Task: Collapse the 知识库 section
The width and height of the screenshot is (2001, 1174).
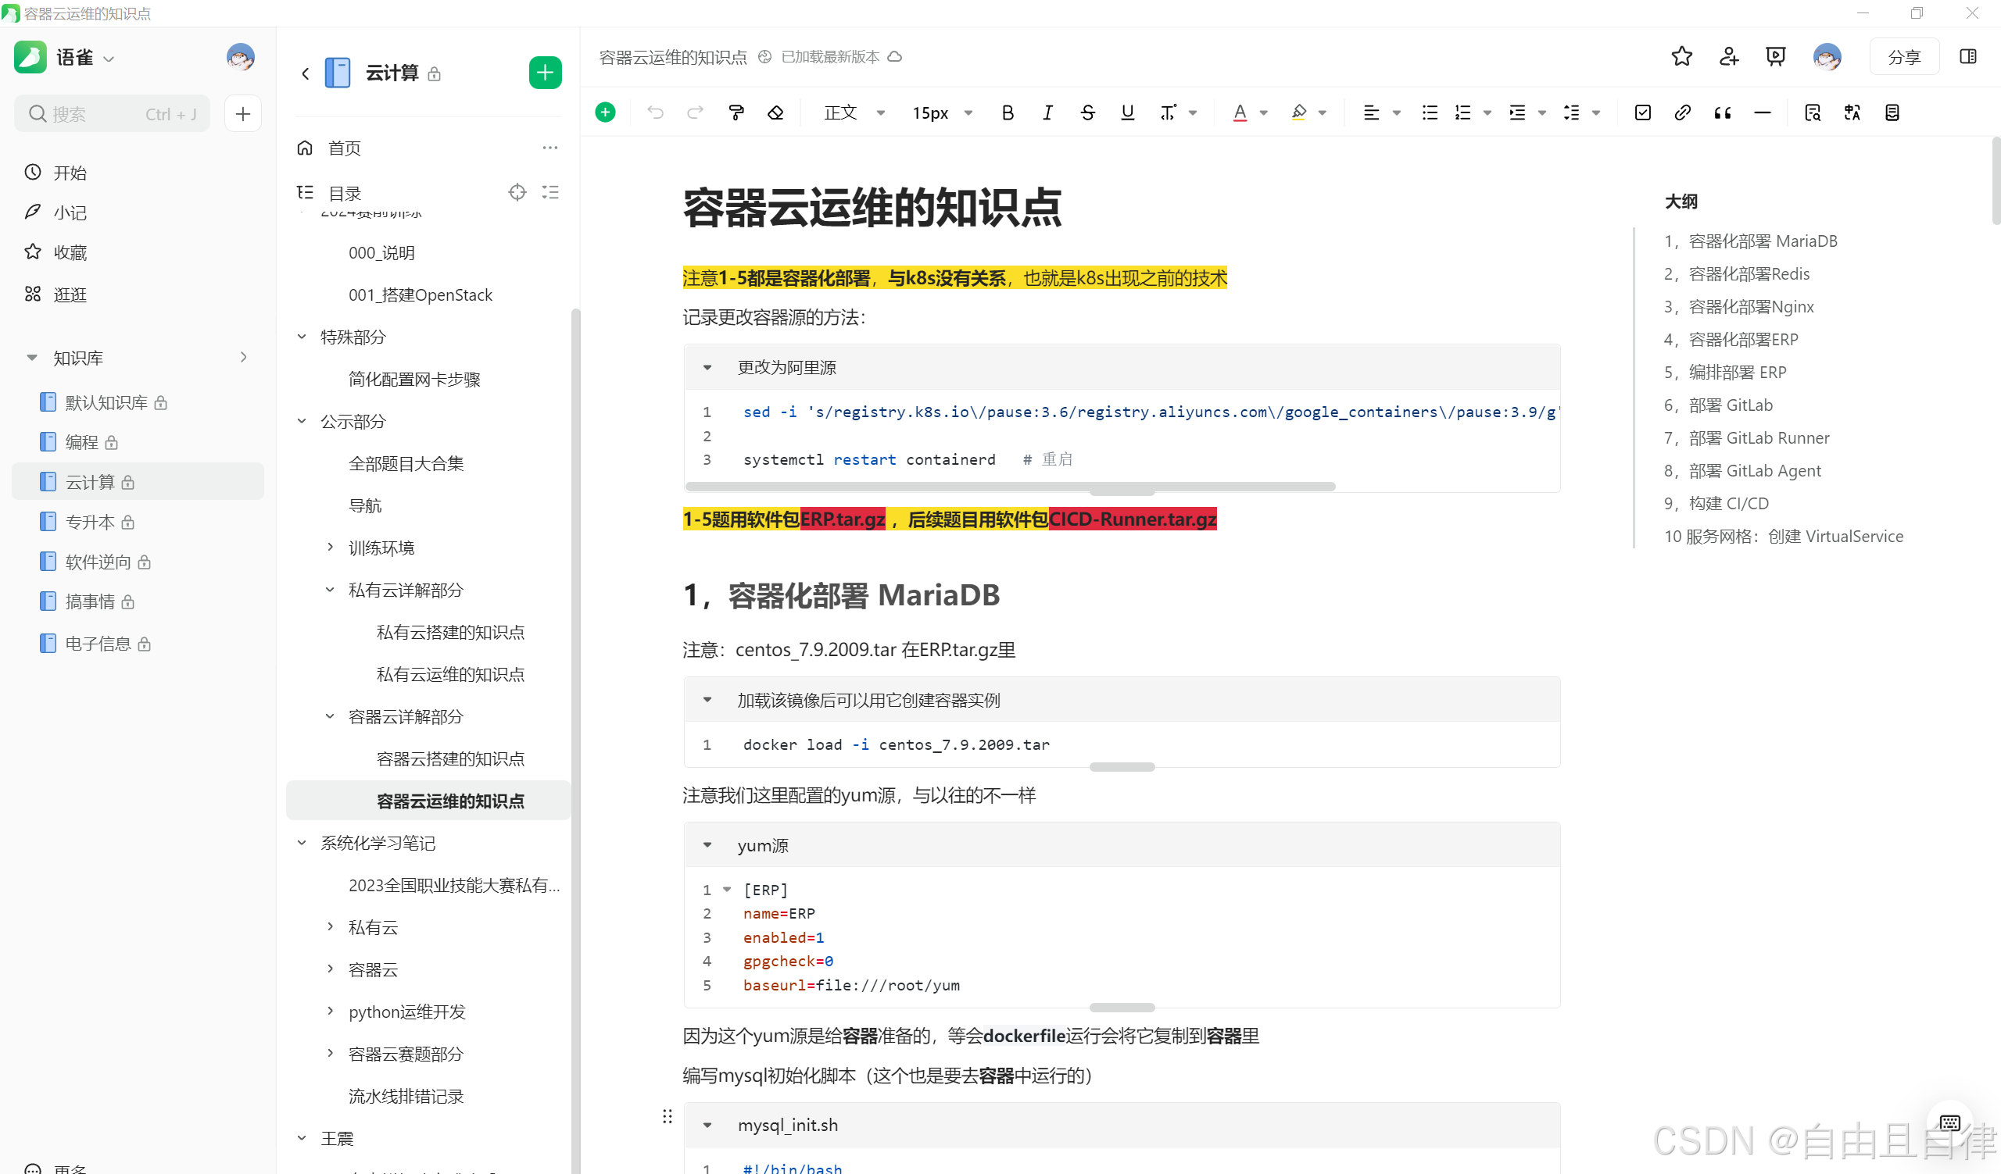Action: tap(32, 358)
